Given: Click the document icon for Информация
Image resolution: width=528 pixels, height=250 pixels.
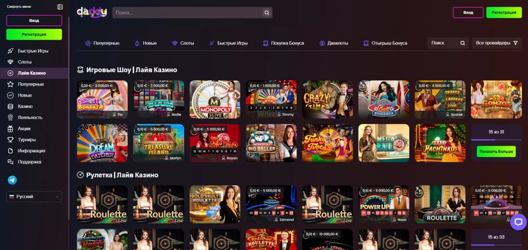Looking at the screenshot, I should pyautogui.click(x=11, y=151).
